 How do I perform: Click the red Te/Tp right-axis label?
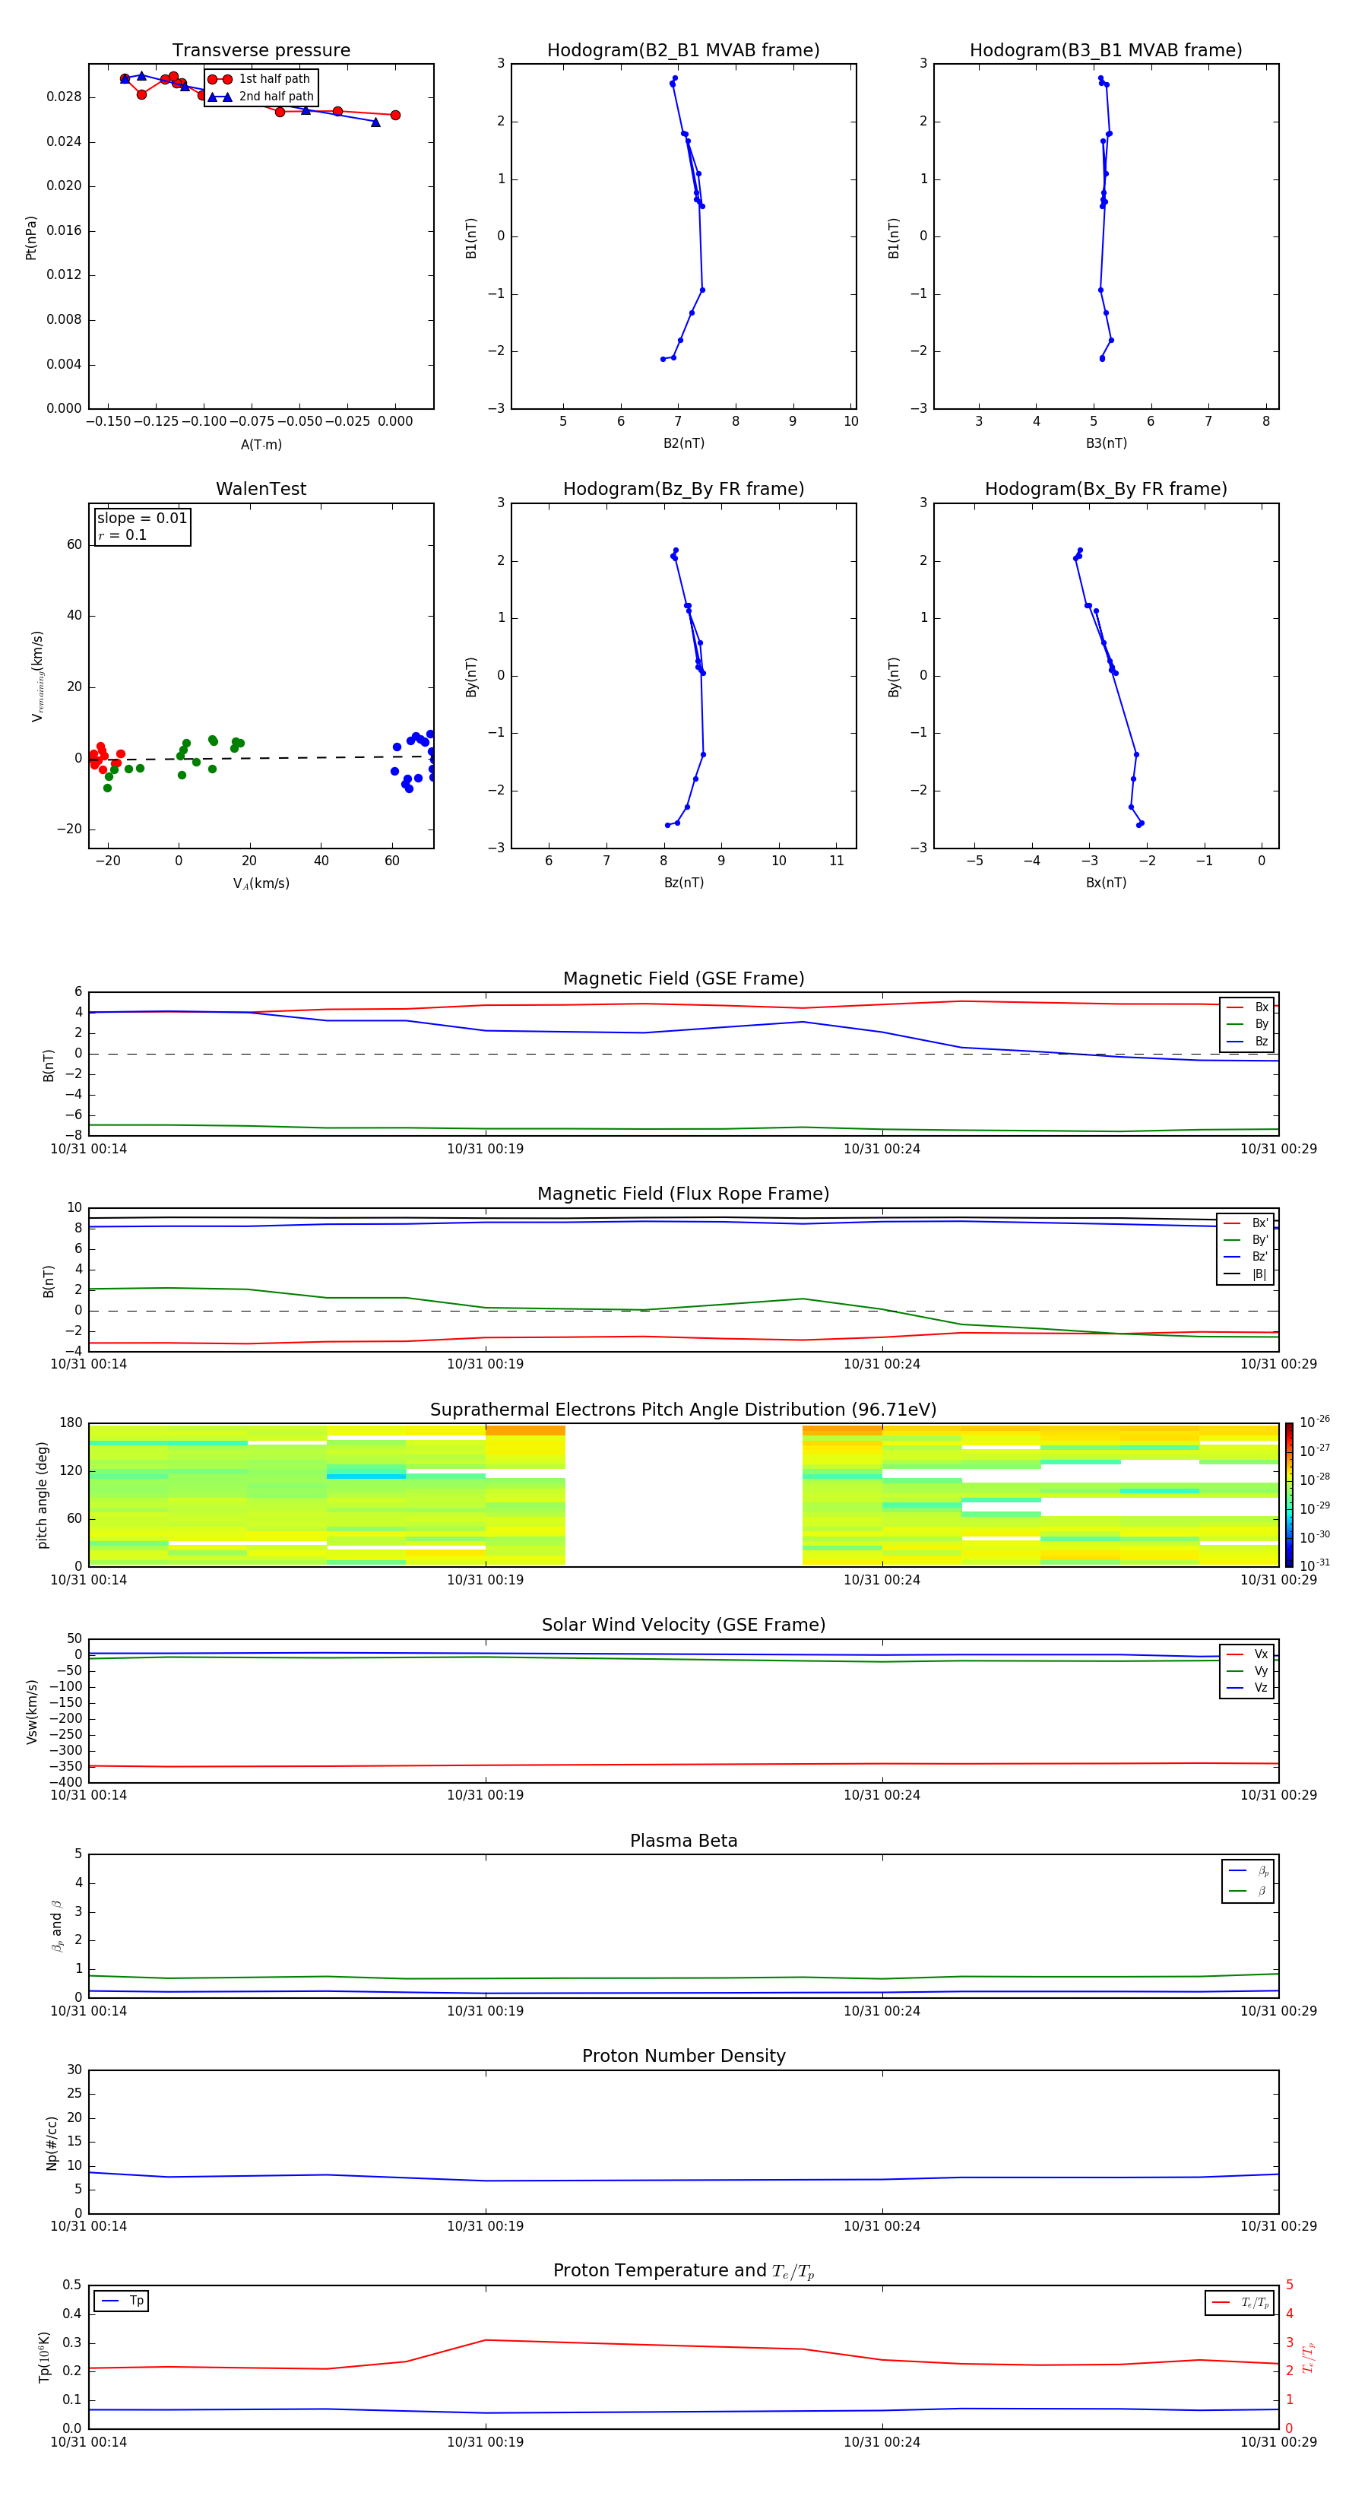point(1308,2357)
